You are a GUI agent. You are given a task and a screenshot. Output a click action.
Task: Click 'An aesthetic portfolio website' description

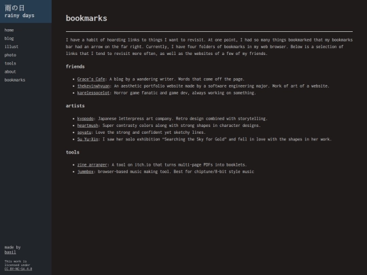tap(148, 86)
